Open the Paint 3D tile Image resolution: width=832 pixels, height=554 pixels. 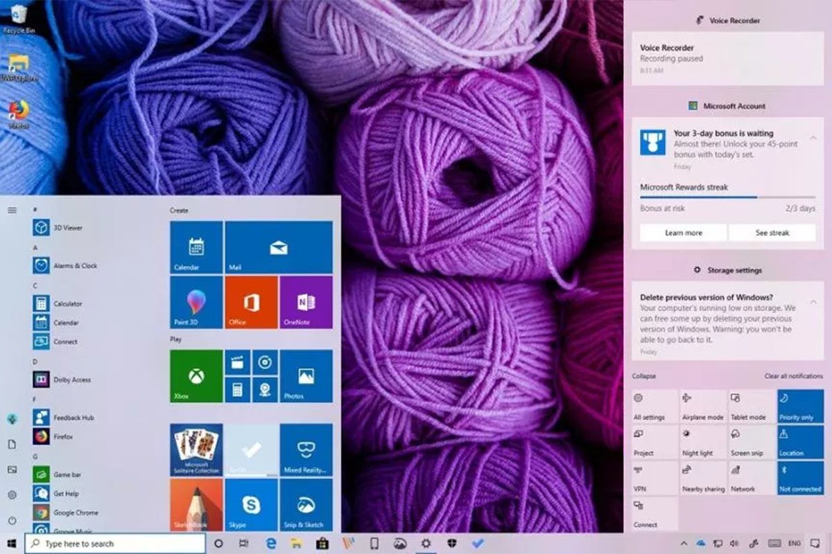pos(196,302)
